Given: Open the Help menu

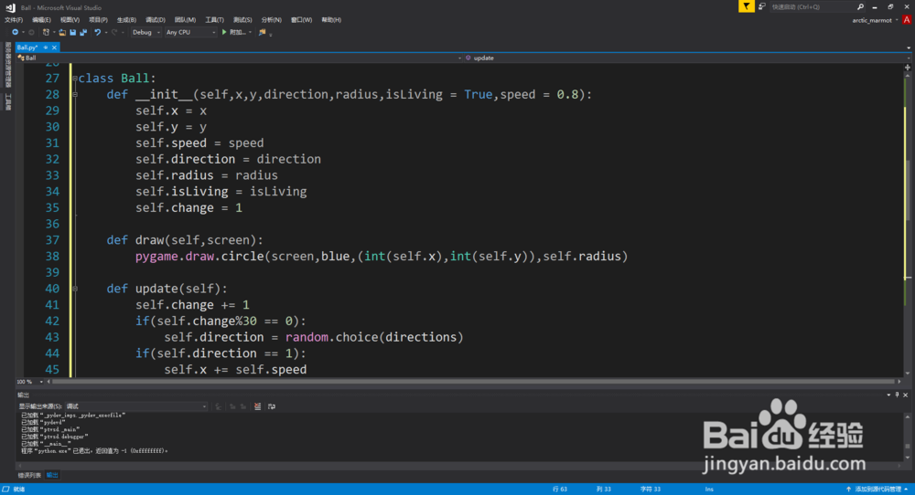Looking at the screenshot, I should 331,20.
